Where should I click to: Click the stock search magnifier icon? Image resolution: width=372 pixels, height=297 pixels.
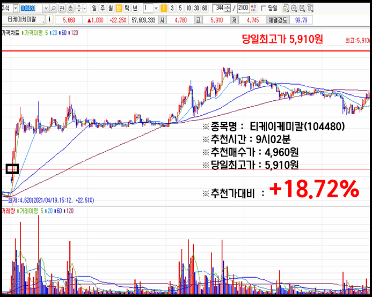point(54,9)
